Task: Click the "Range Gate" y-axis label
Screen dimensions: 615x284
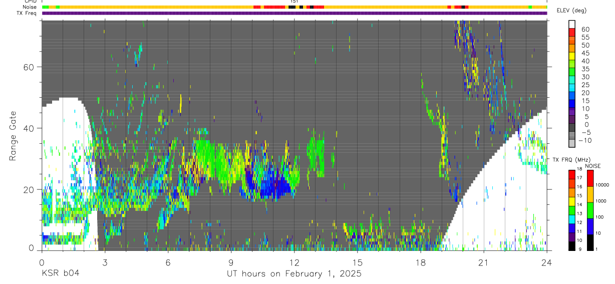Action: pos(14,135)
